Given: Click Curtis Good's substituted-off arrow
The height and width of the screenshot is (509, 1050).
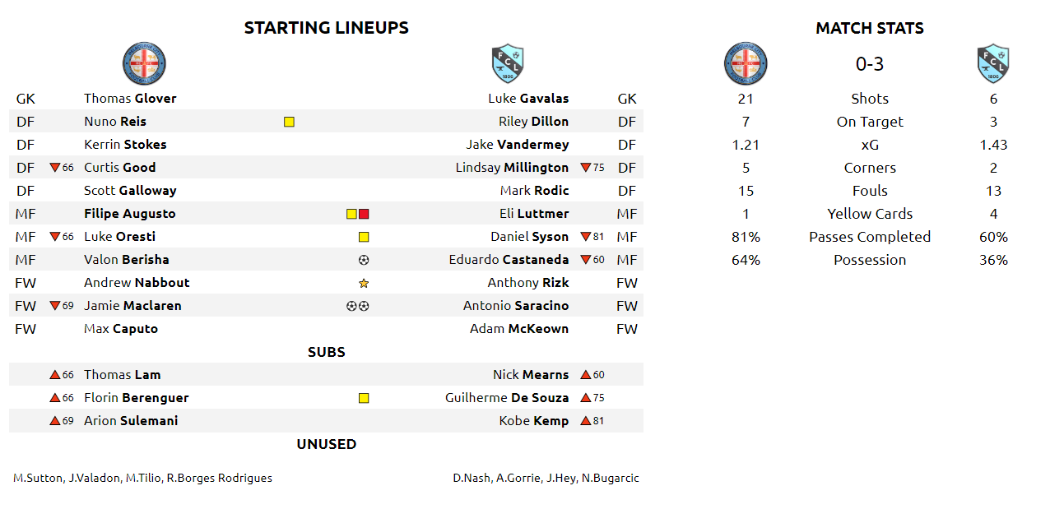Looking at the screenshot, I should [55, 168].
